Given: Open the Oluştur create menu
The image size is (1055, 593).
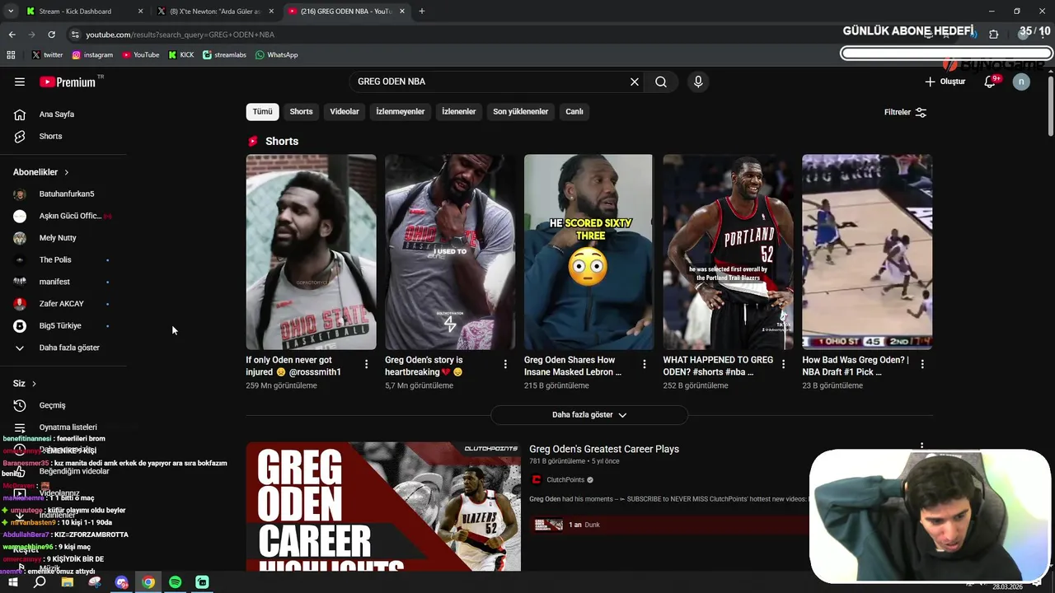Looking at the screenshot, I should [x=945, y=82].
